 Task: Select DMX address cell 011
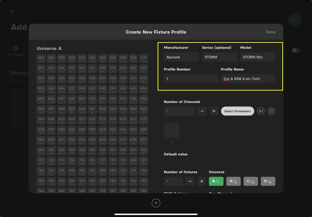pos(143,59)
